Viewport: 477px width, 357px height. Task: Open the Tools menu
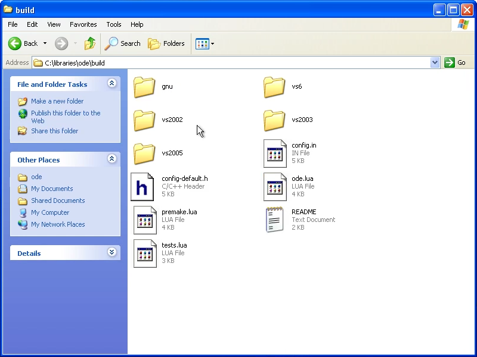coord(113,24)
